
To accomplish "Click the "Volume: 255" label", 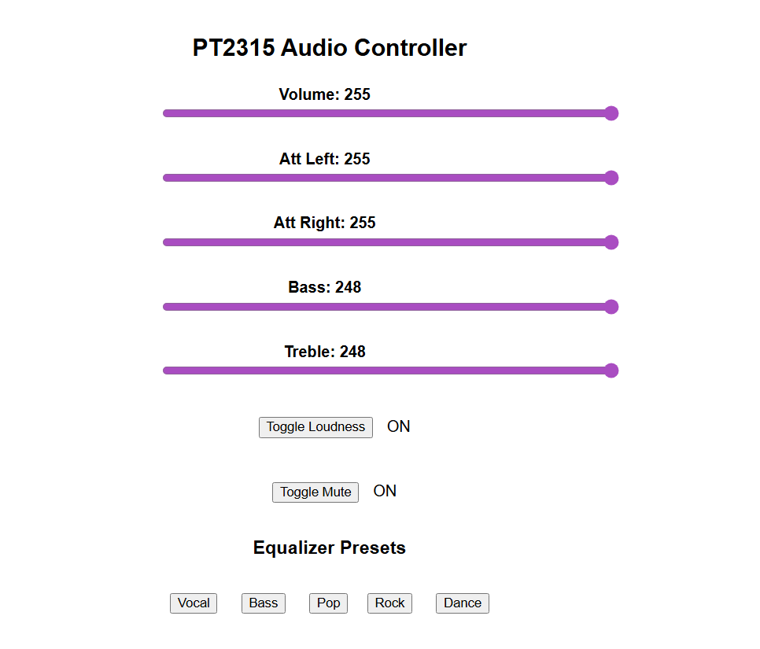I will click(324, 95).
